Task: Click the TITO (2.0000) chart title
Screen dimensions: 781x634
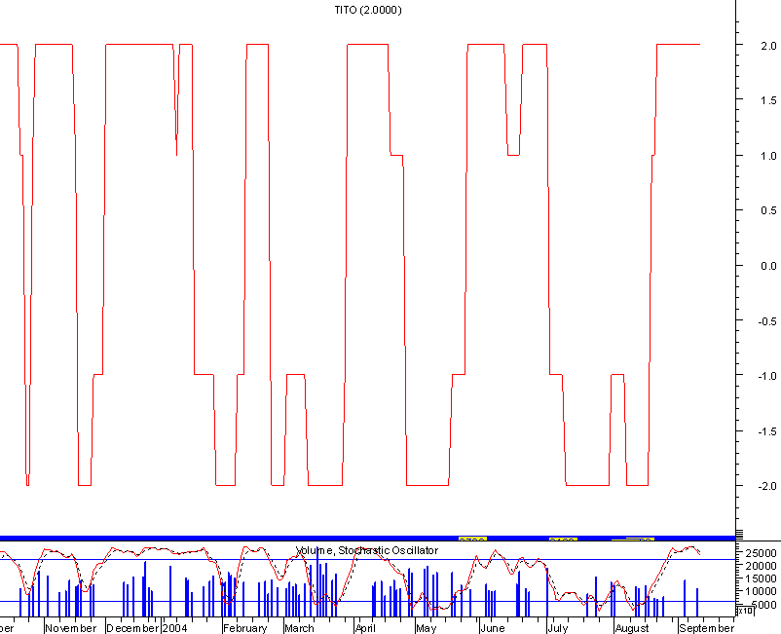Action: pyautogui.click(x=368, y=10)
